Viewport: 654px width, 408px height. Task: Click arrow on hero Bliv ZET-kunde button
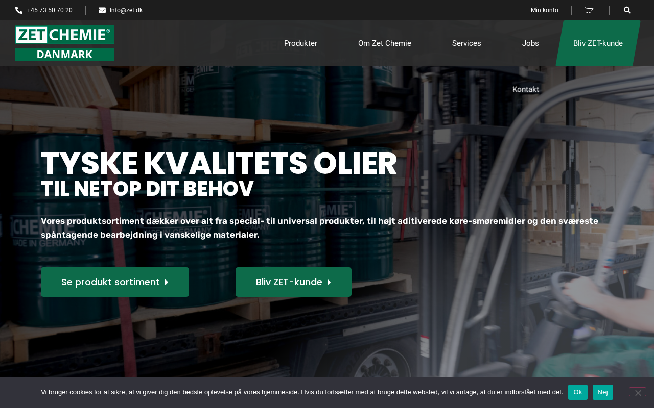tap(329, 282)
